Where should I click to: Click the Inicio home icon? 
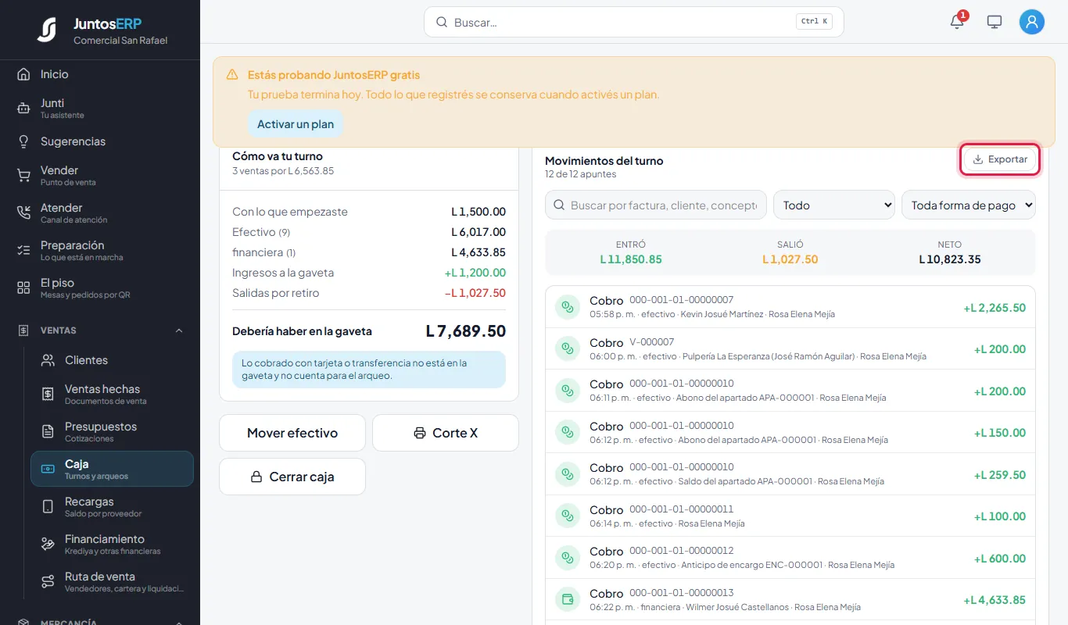[x=23, y=74]
